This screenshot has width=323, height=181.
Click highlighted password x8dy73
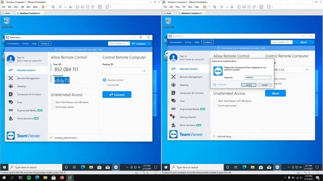(x=62, y=80)
